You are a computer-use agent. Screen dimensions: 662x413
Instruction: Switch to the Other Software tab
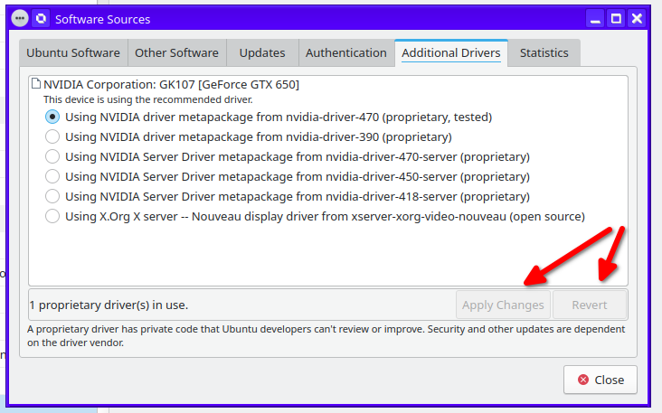[176, 52]
